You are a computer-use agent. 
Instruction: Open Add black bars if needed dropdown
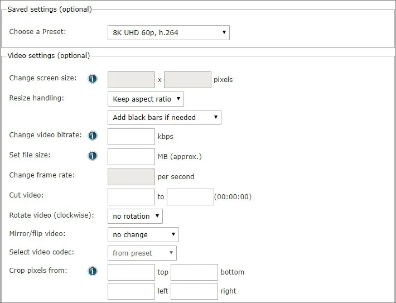165,117
